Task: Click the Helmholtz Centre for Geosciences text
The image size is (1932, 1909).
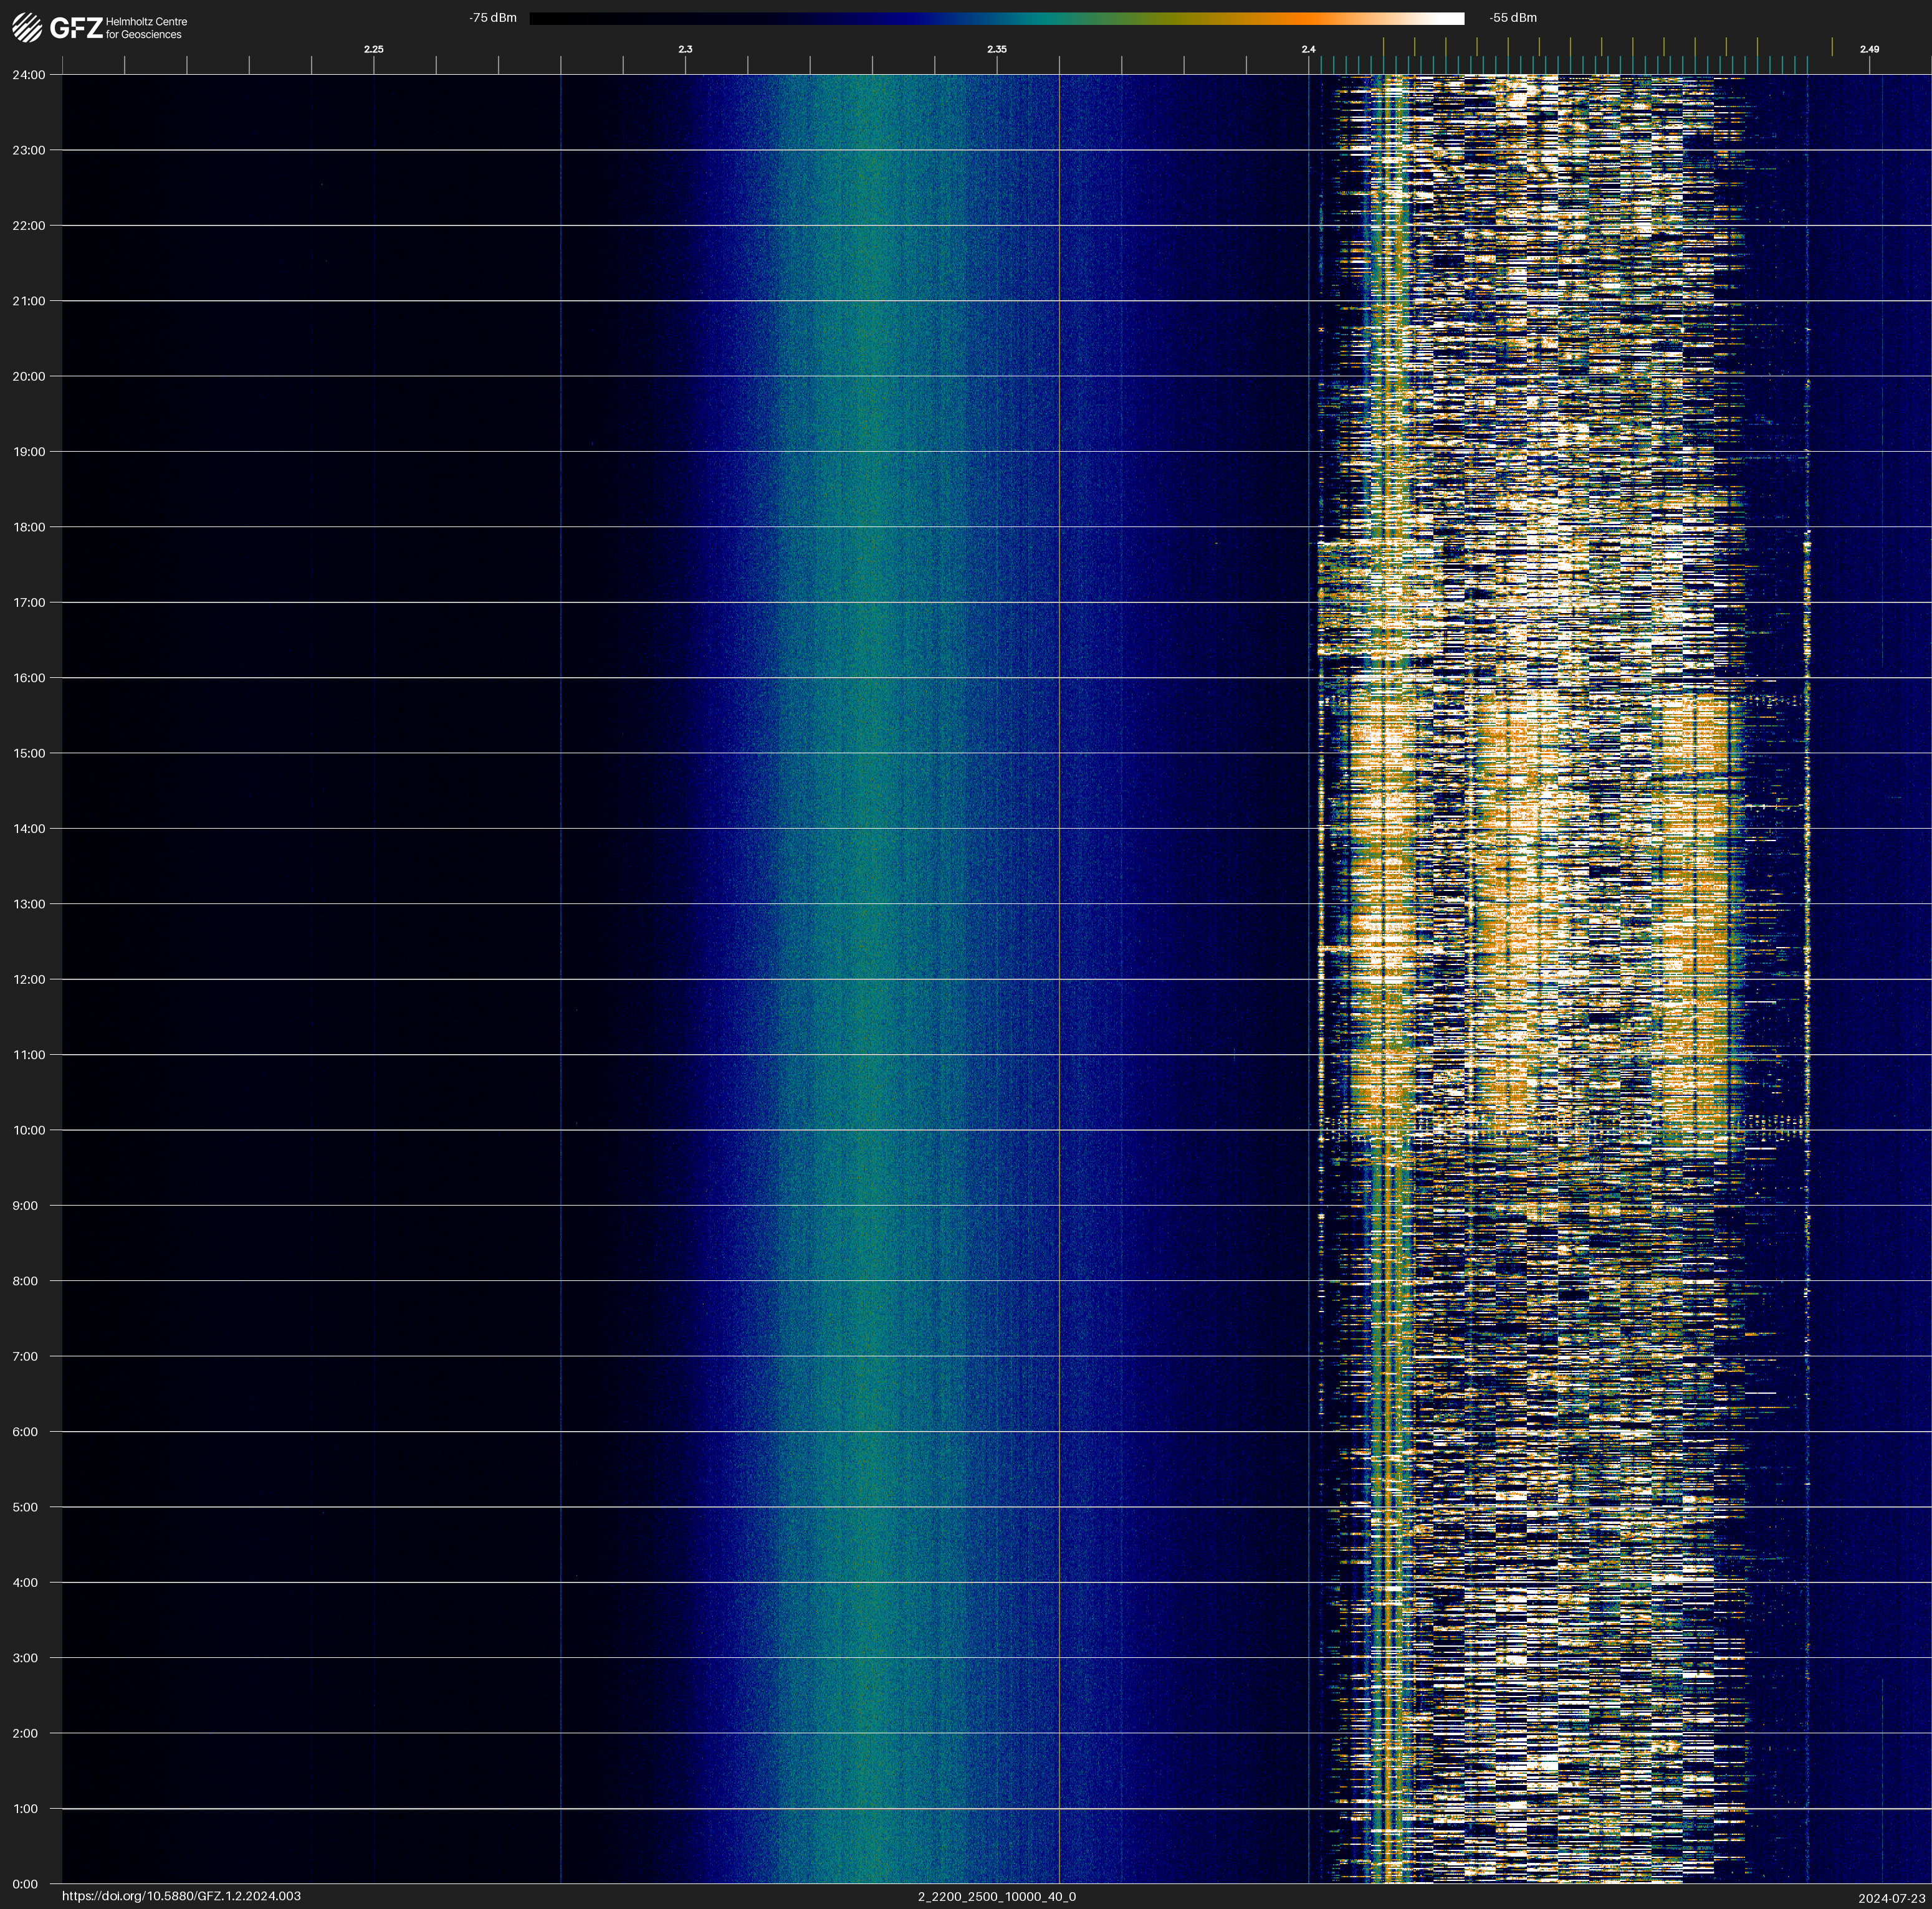Action: pyautogui.click(x=146, y=28)
